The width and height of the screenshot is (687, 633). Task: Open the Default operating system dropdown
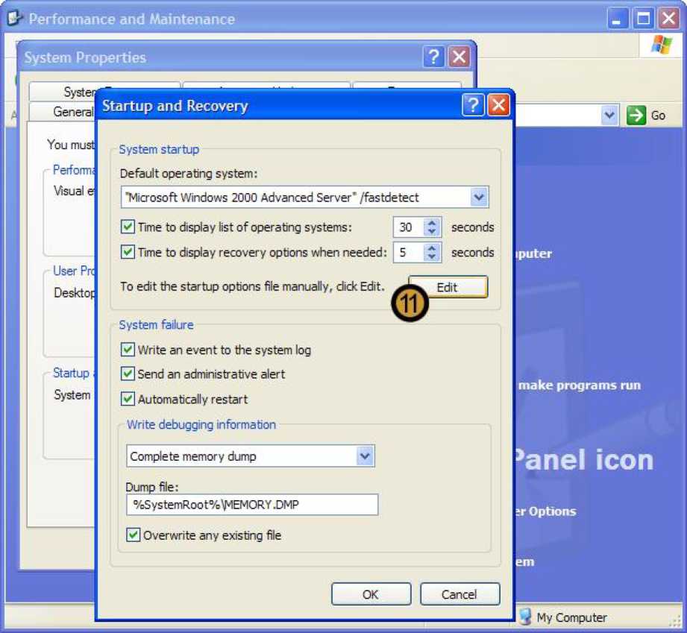coord(479,197)
